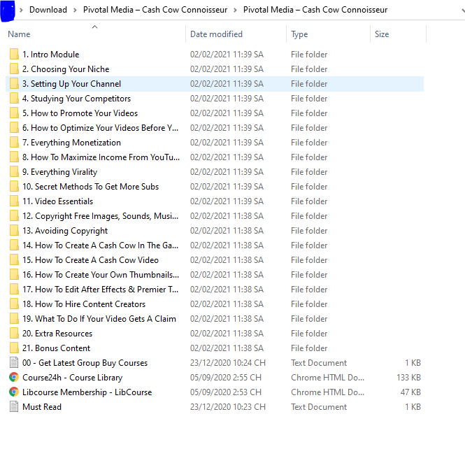Viewport: 465px width, 456px height.
Task: Expand chevron before the last Pivotal Media breadcrumb
Action: click(235, 10)
